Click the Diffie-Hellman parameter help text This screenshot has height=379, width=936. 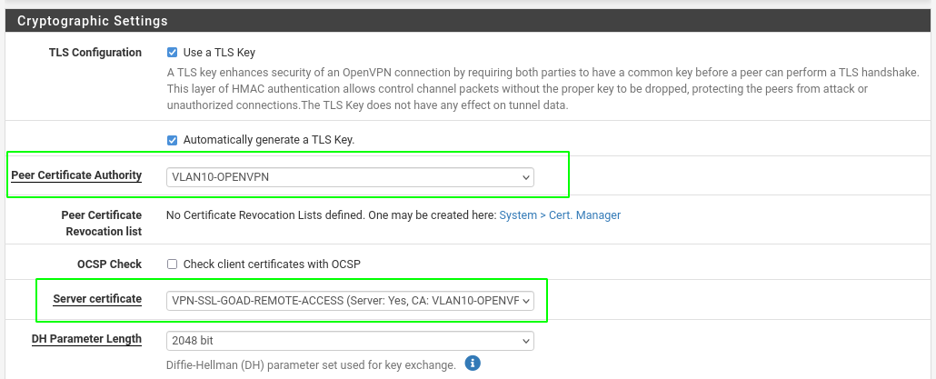(x=312, y=364)
